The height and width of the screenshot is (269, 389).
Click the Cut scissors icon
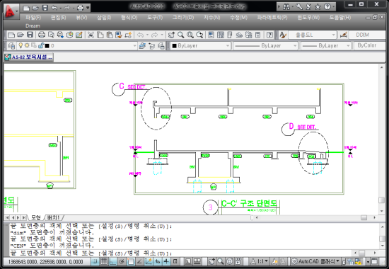91,35
